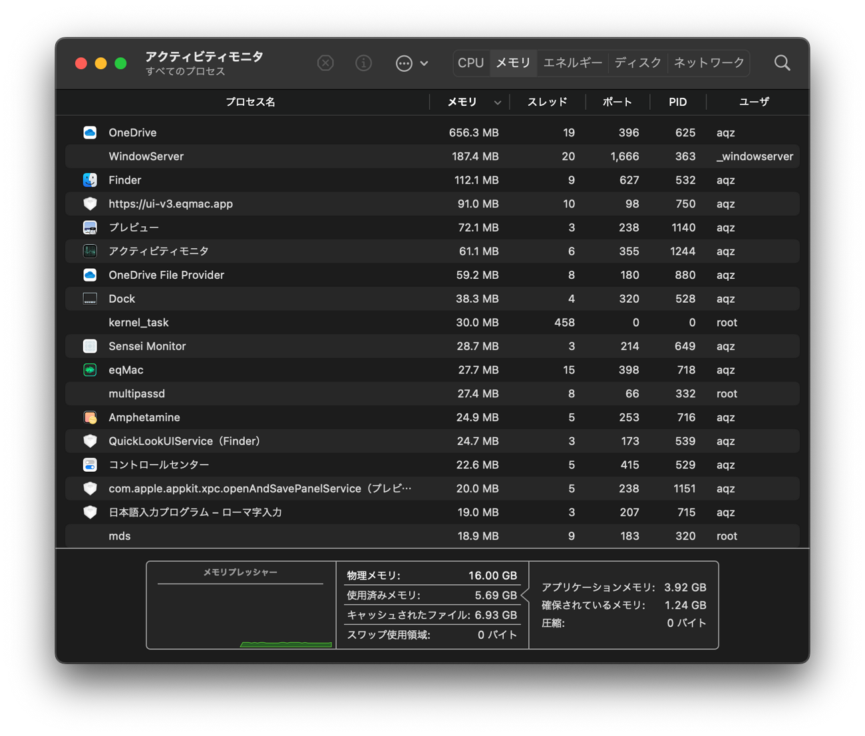Sort by the PID column header
Screen dimensions: 865x736
click(677, 102)
